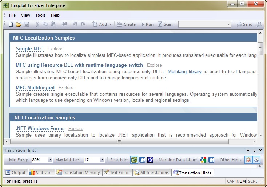Viewport: 267px width, 187px height.
Task: Open Translation Hints panel options arrow
Action: click(248, 150)
